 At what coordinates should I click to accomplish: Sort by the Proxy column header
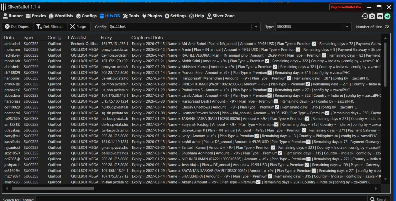pos(106,38)
